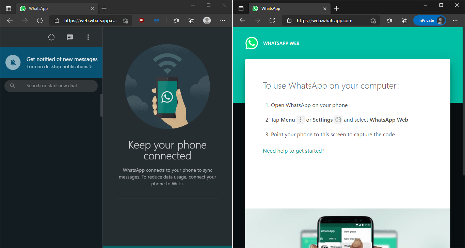Open Settings and more in InPrivate window
Screen dimensions: 465x248
(455, 20)
